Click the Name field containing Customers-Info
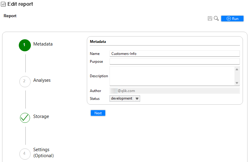The width and height of the screenshot is (249, 162). coord(175,54)
